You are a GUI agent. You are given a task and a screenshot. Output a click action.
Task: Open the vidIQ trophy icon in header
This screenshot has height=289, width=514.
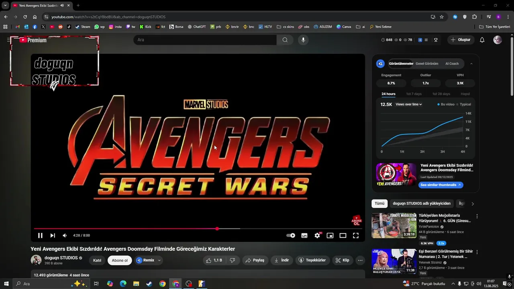pyautogui.click(x=436, y=40)
